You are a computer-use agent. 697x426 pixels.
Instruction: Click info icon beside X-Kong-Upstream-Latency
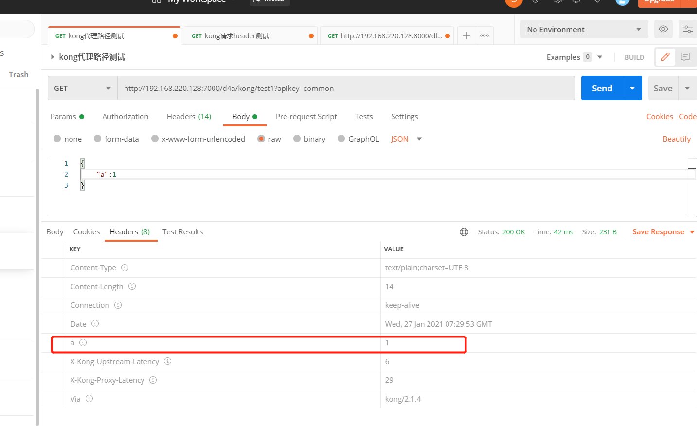(167, 361)
